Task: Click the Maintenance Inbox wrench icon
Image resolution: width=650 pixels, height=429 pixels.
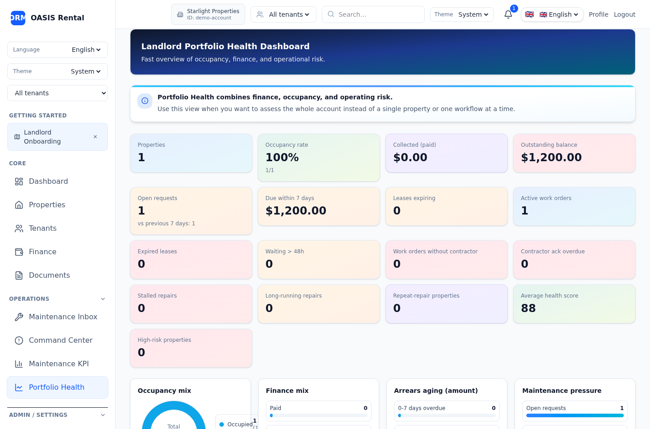Action: point(19,317)
